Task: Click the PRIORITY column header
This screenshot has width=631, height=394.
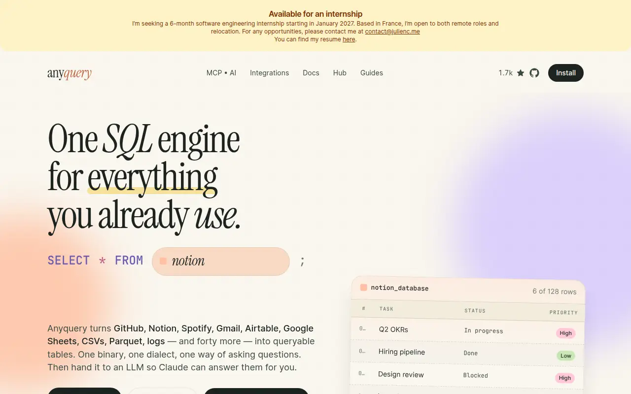Action: tap(563, 313)
